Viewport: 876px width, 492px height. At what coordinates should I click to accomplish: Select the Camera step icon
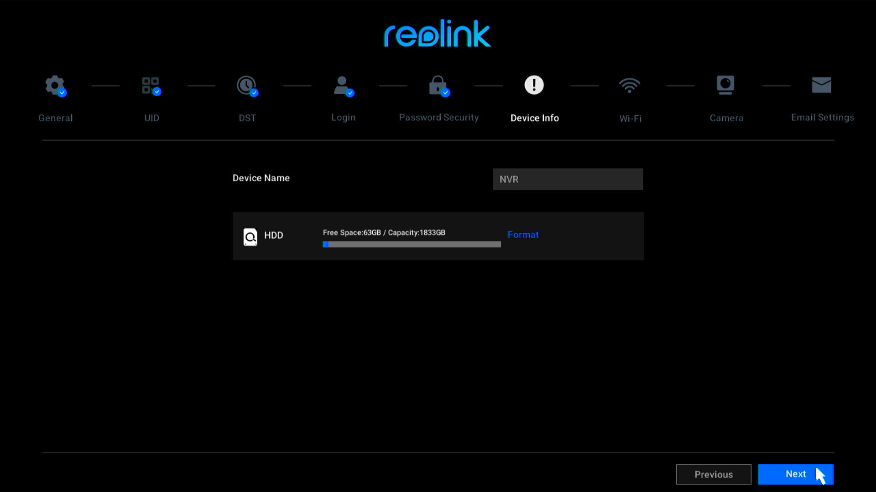click(725, 85)
